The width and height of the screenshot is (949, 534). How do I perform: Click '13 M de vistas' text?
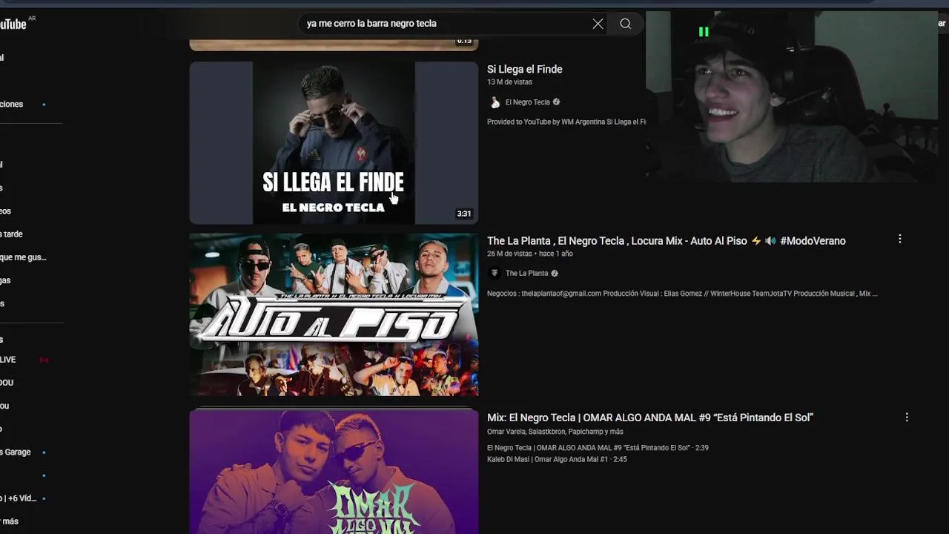(x=509, y=82)
